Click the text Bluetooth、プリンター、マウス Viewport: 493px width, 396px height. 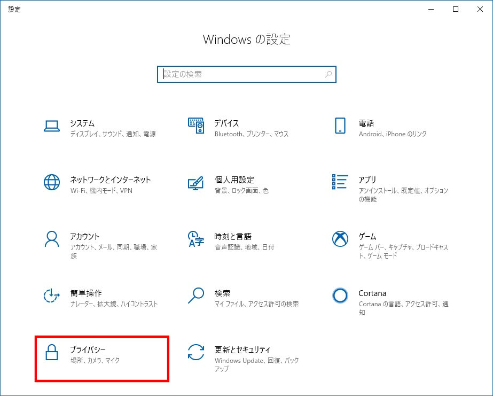[252, 134]
